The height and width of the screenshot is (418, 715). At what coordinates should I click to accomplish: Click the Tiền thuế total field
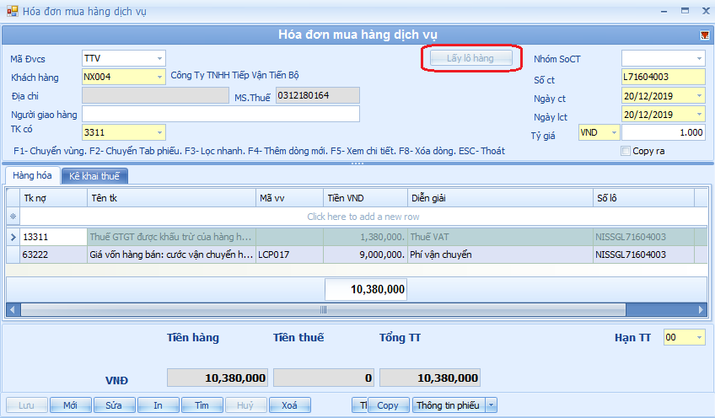324,378
